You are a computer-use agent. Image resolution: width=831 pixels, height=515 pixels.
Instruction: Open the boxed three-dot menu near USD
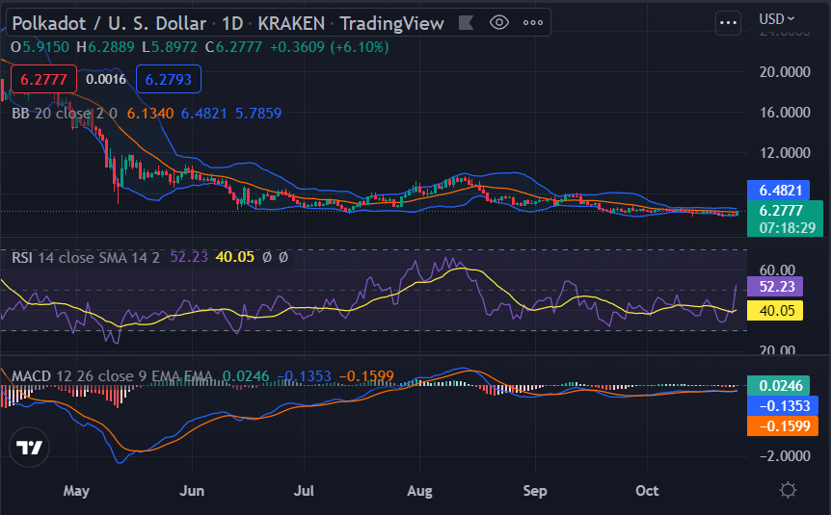(728, 23)
